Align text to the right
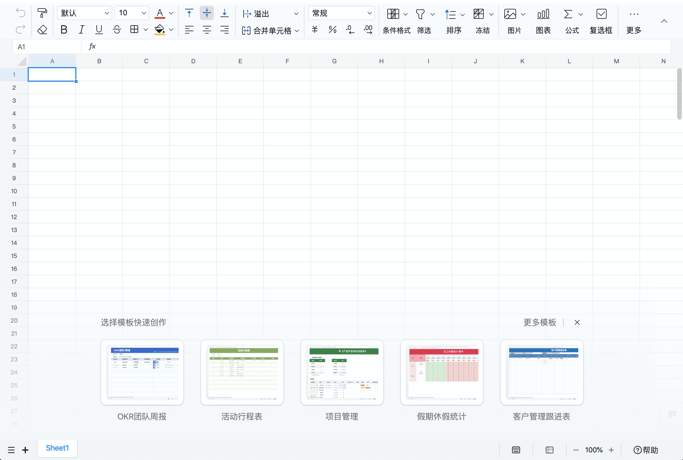683x460 pixels. tap(225, 30)
